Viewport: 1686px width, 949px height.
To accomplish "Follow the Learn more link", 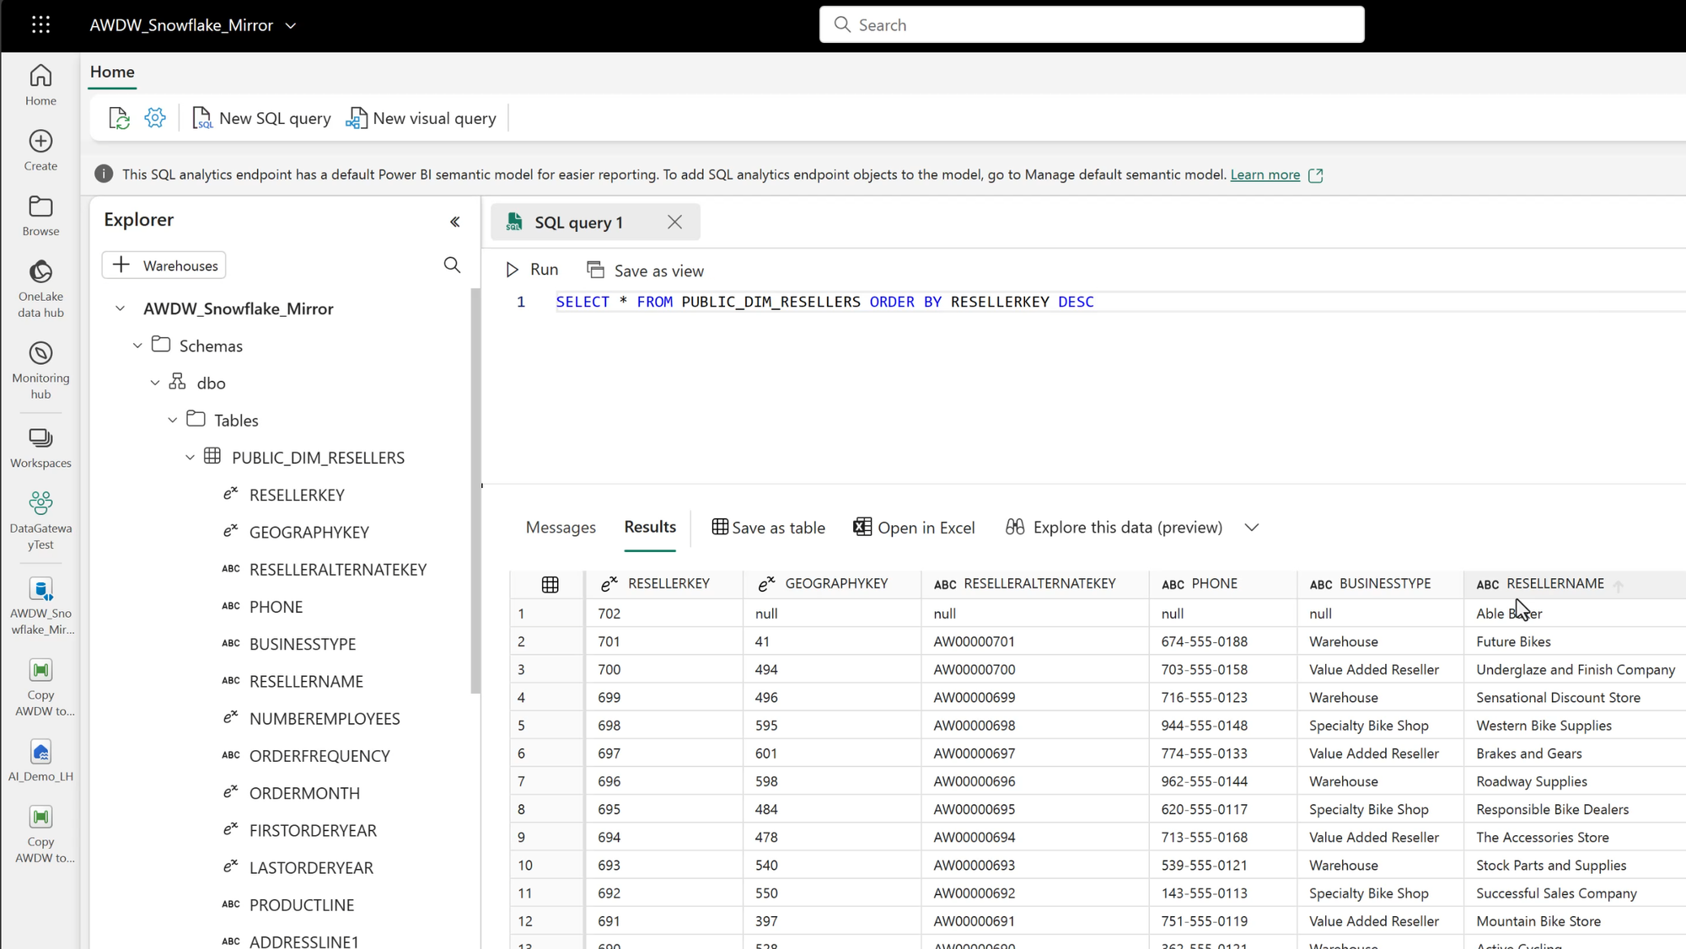I will (1264, 174).
